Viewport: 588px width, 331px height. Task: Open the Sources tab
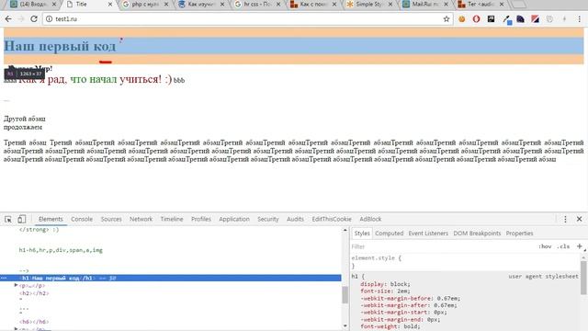pyautogui.click(x=111, y=219)
